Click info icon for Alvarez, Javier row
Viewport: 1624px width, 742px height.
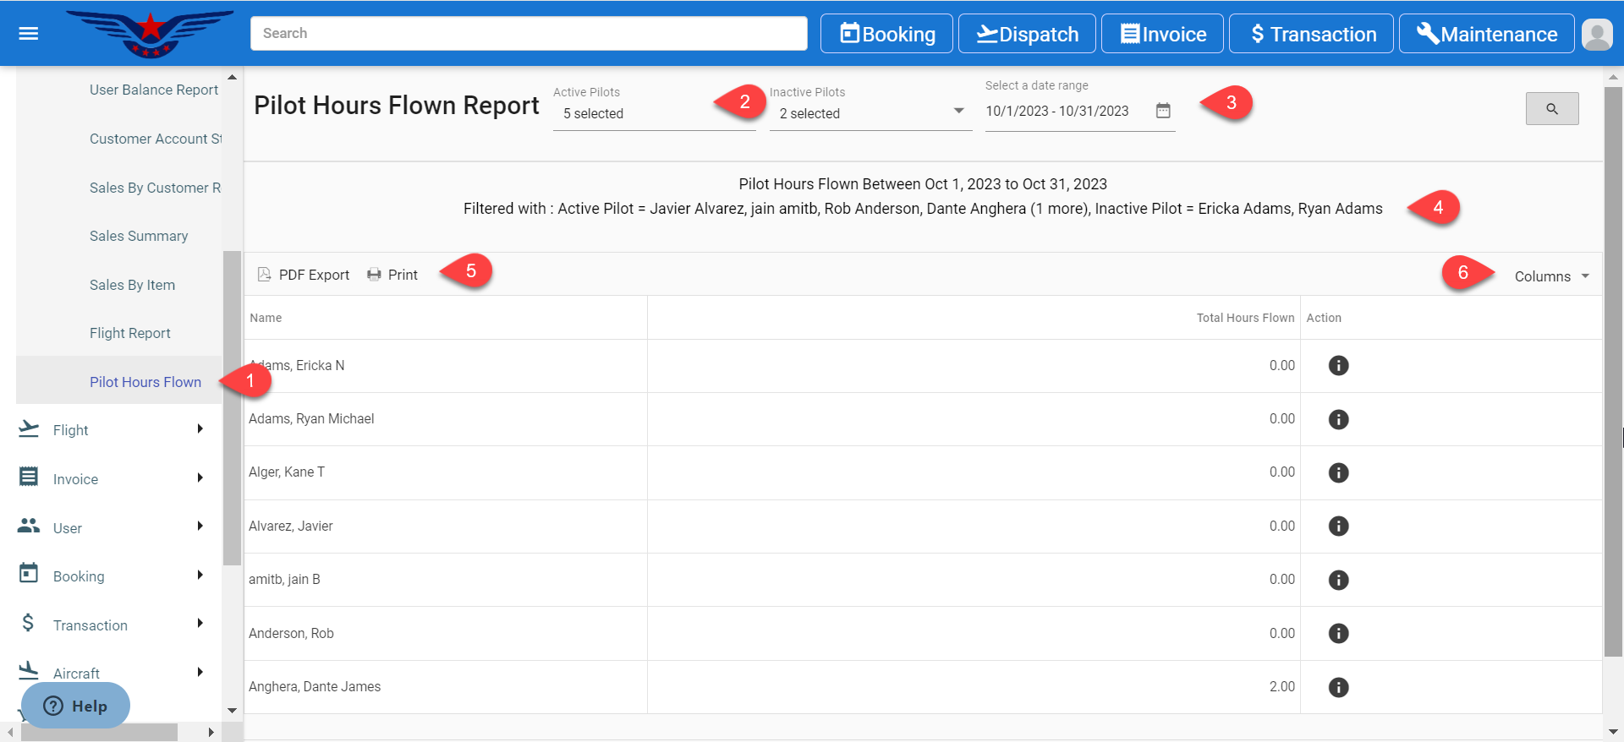(x=1338, y=526)
